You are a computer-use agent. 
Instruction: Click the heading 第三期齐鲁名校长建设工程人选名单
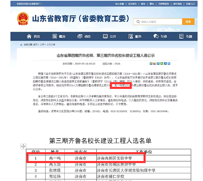100,141
